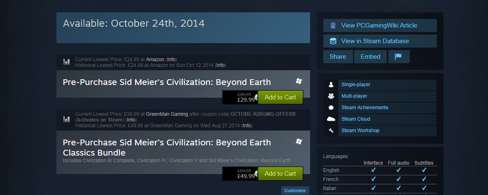The width and height of the screenshot is (488, 195).
Task: Click the Single-player person icon
Action: (331, 85)
